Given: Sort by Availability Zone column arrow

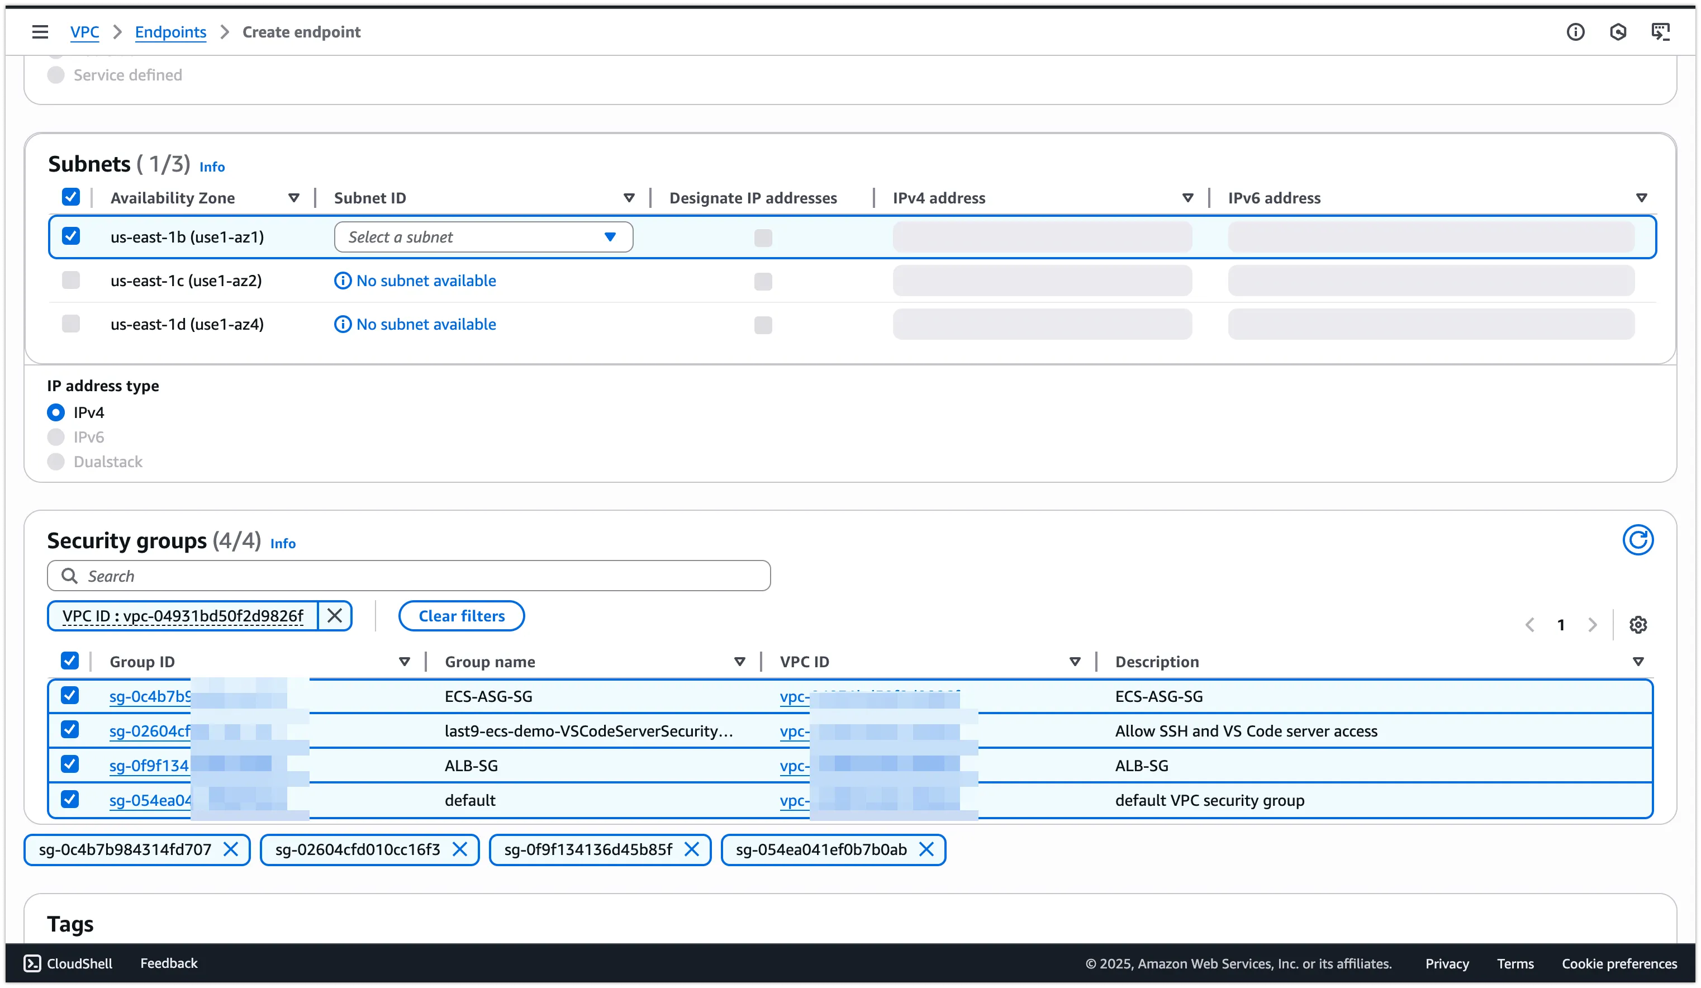Looking at the screenshot, I should (x=293, y=198).
